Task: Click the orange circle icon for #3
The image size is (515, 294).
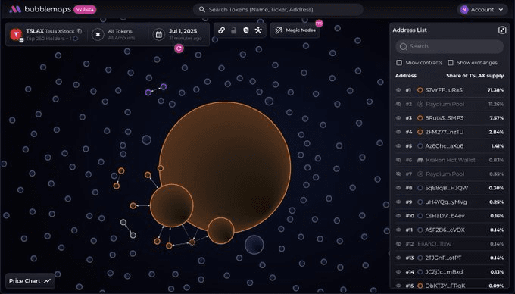Action: [x=420, y=118]
